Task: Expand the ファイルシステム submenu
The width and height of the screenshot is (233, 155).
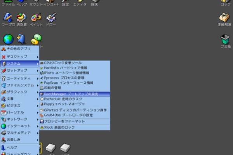Action: click(20, 85)
